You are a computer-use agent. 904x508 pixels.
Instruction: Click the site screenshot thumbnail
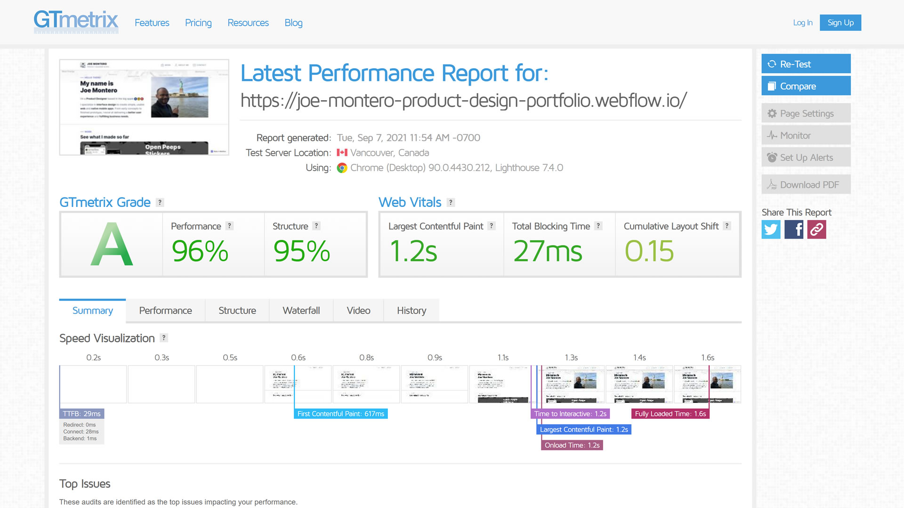(x=144, y=107)
